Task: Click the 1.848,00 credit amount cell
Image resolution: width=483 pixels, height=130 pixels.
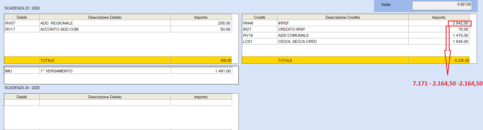Action: tap(439, 41)
